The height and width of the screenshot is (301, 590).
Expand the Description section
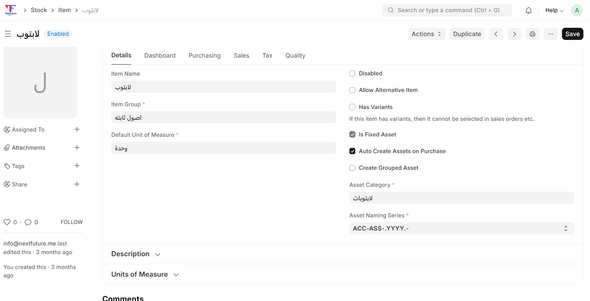(x=136, y=254)
